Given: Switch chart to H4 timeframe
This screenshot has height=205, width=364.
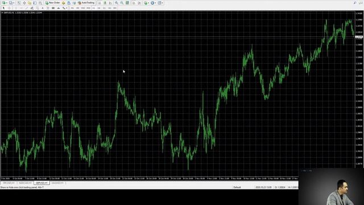Looking at the screenshot, I should [99, 8].
